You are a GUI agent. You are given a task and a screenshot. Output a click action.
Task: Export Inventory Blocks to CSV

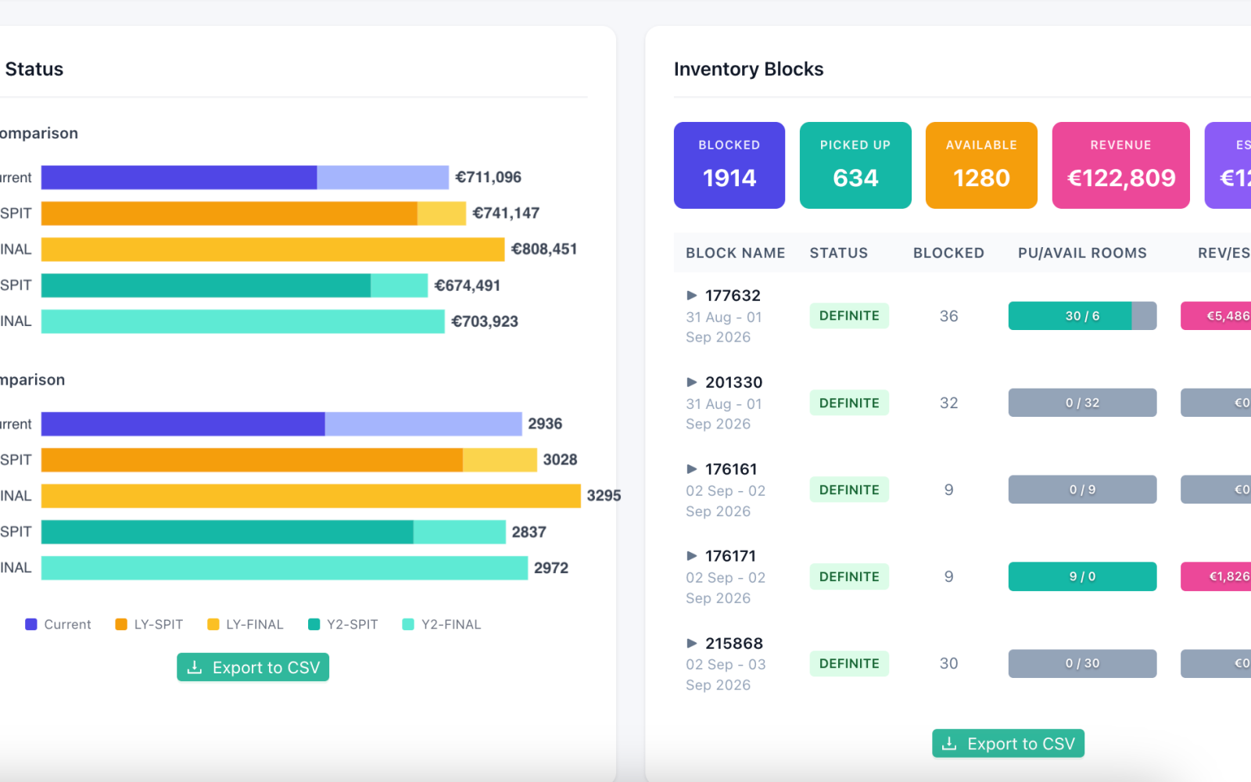click(x=1008, y=744)
